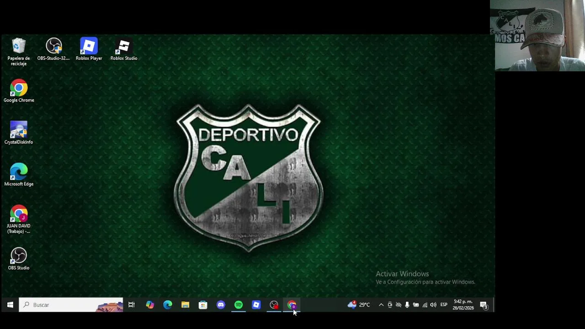Image resolution: width=585 pixels, height=329 pixels.
Task: Click the Show desktop strip
Action: point(493,305)
